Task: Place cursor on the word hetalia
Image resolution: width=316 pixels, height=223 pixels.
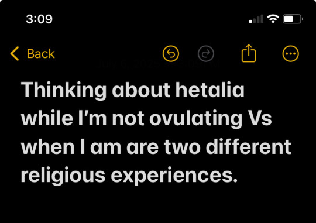Action: point(210,90)
